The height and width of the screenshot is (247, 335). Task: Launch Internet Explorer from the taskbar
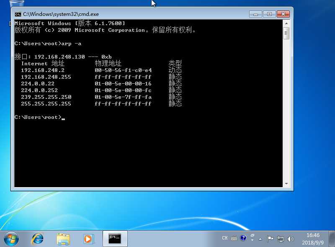pos(37,239)
